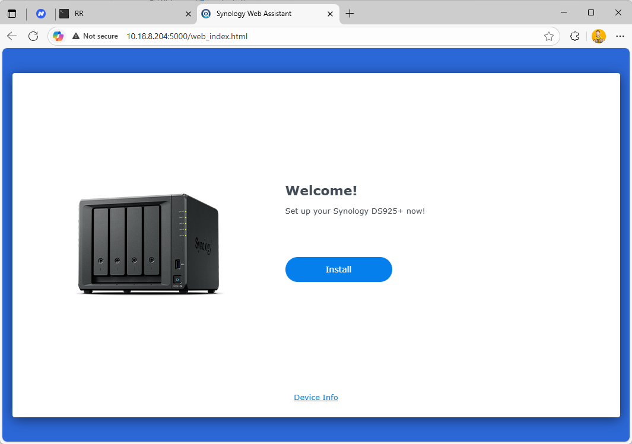Go back to the previous page

pyautogui.click(x=12, y=36)
